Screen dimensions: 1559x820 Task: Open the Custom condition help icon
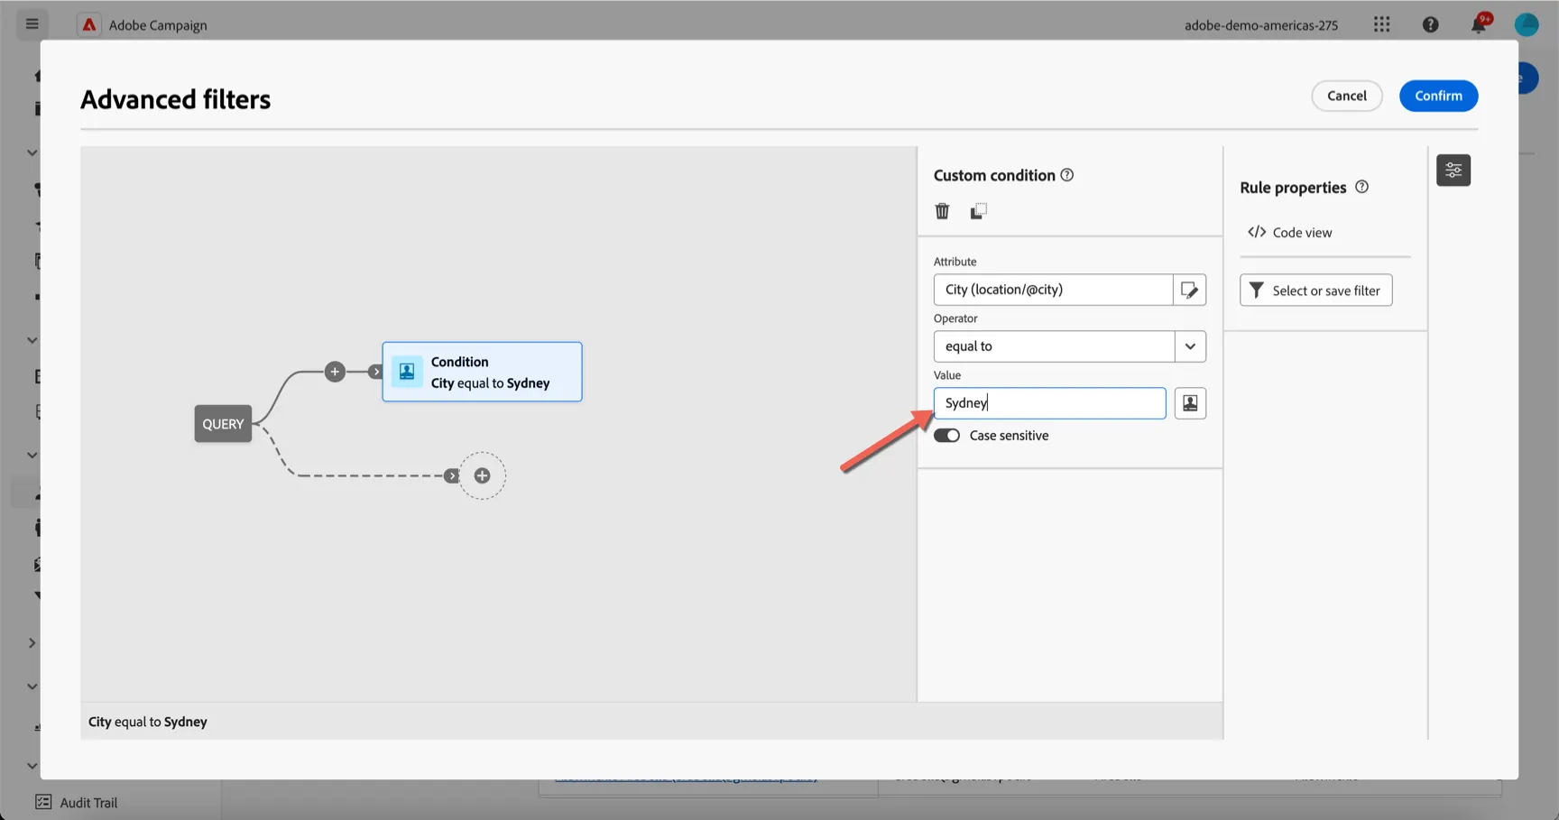(x=1067, y=175)
